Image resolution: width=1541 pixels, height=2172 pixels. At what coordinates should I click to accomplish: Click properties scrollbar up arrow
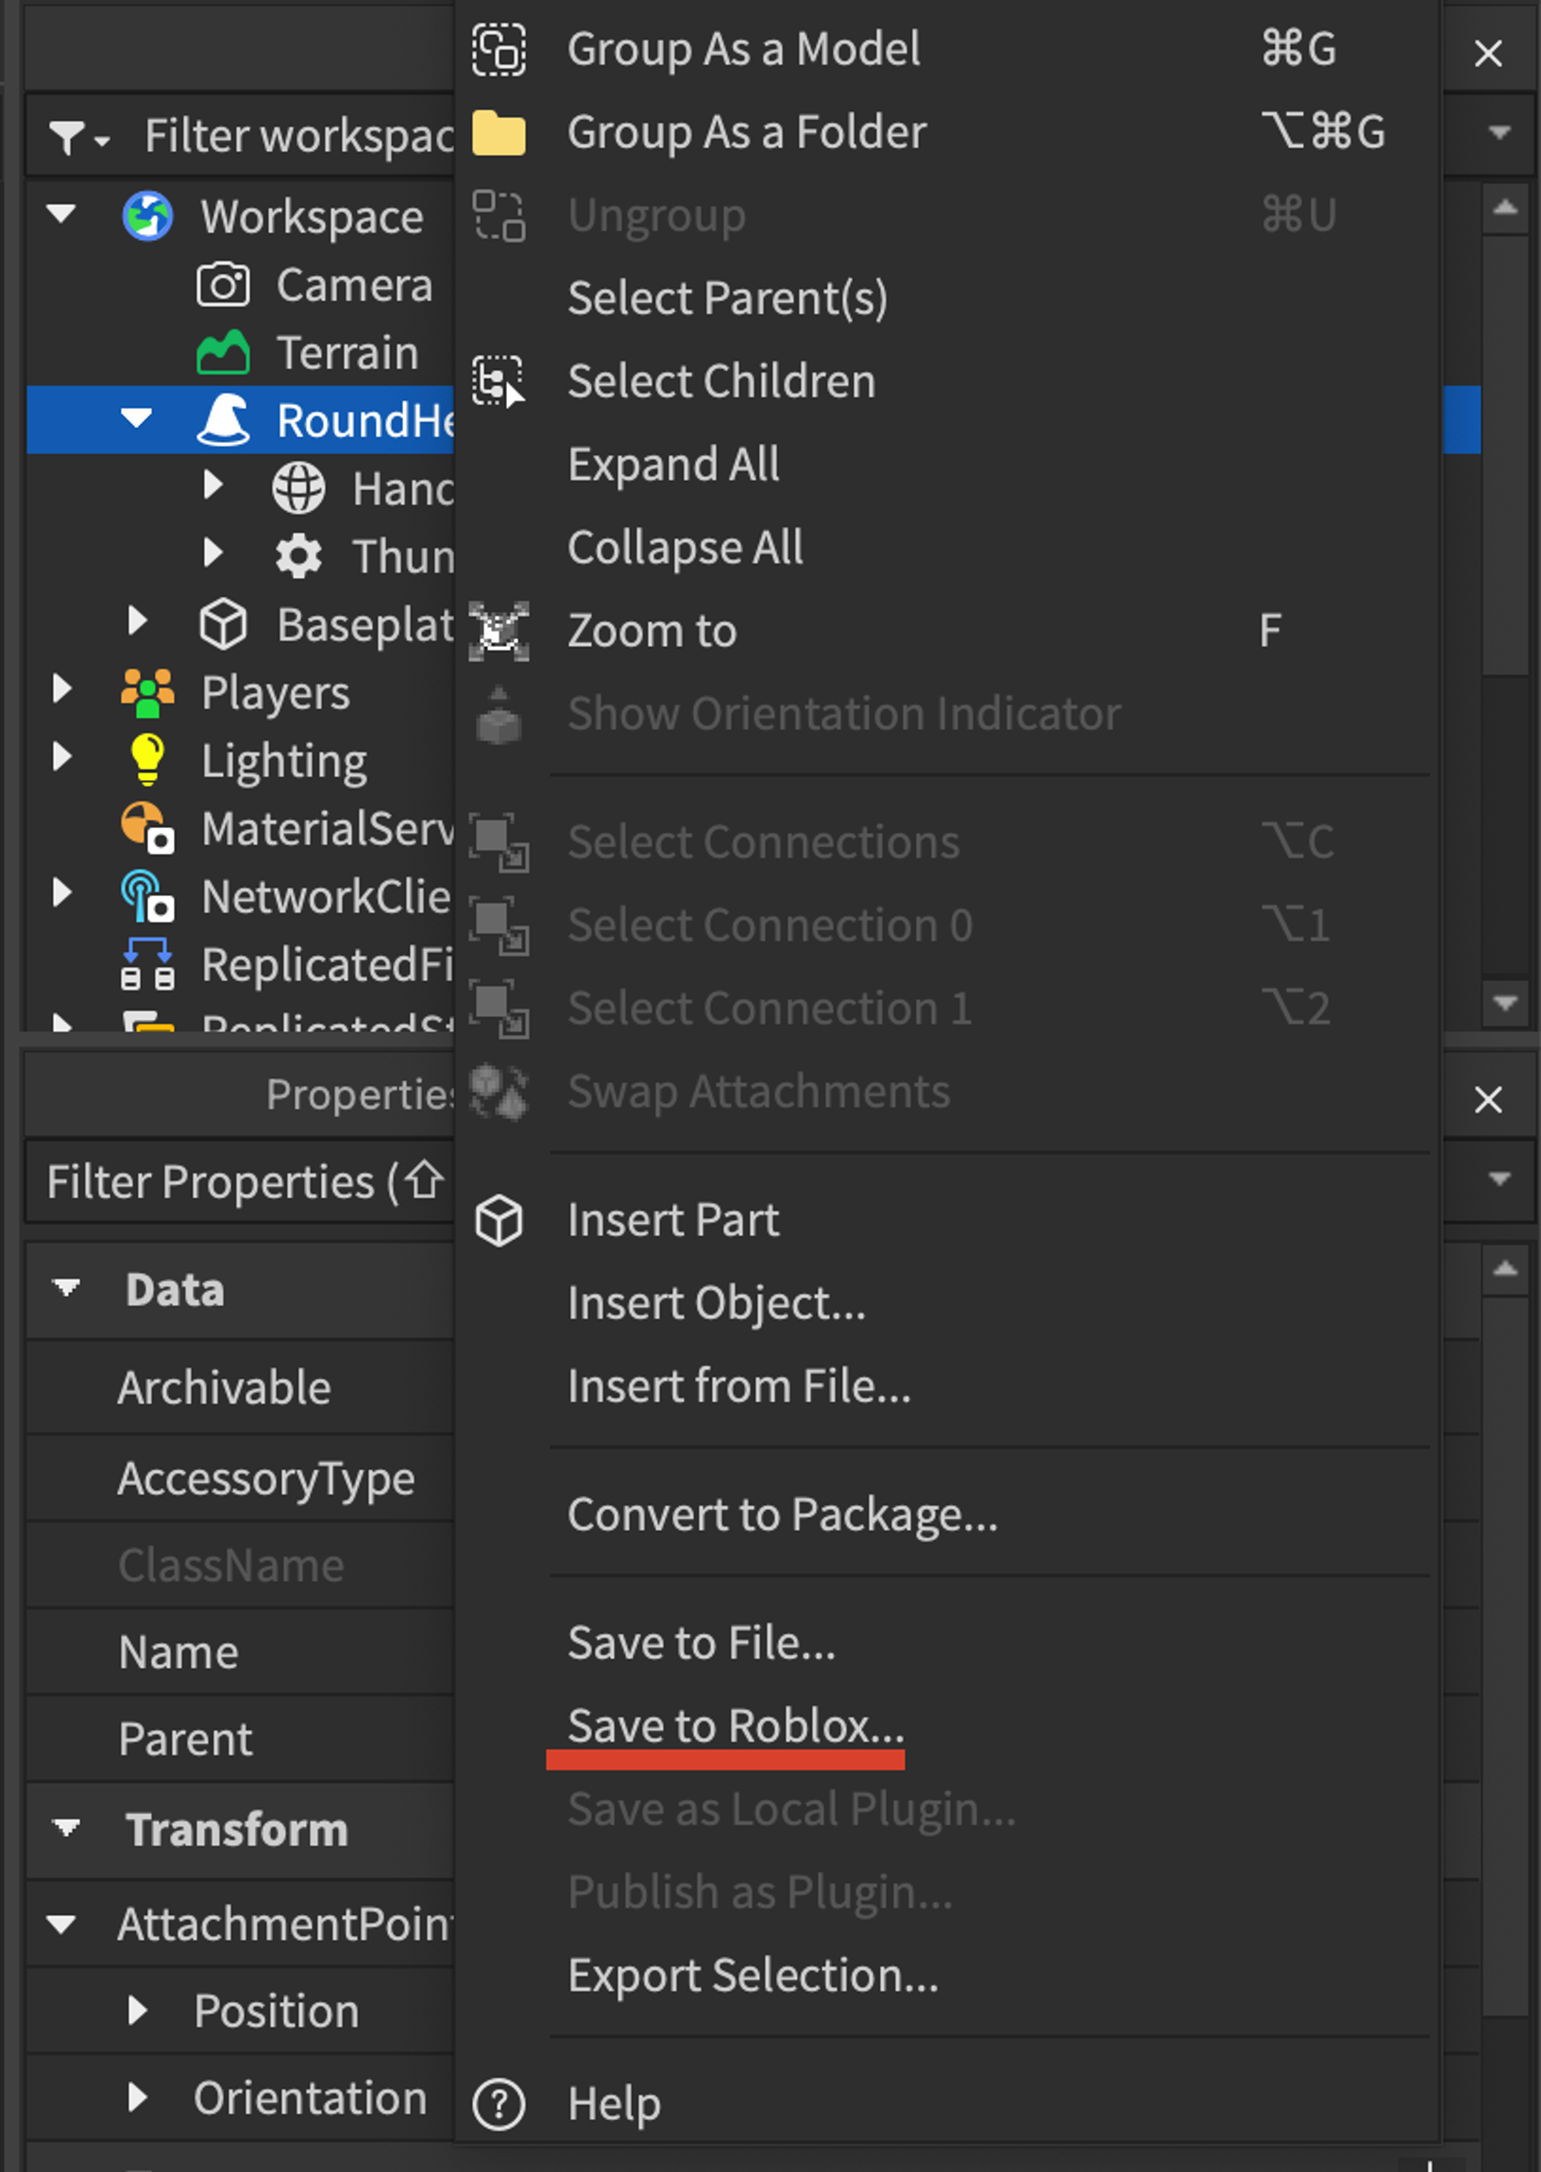coord(1505,1268)
